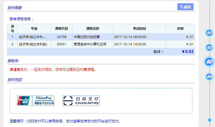
Task: Click 支付方式 section heading
Action: tap(14, 80)
